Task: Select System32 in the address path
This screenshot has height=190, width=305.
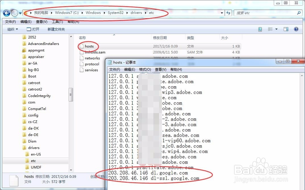Action: click(x=116, y=12)
